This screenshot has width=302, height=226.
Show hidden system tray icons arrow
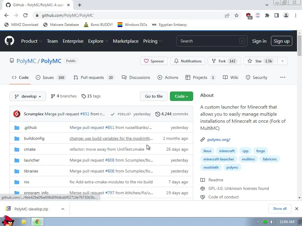coord(258,222)
